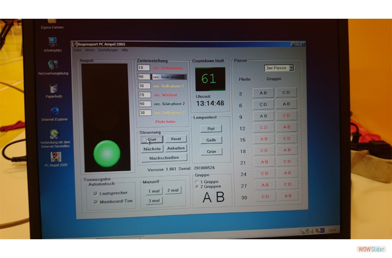
Task: Toggle the Lautsprecher checkbox
Action: [96, 193]
